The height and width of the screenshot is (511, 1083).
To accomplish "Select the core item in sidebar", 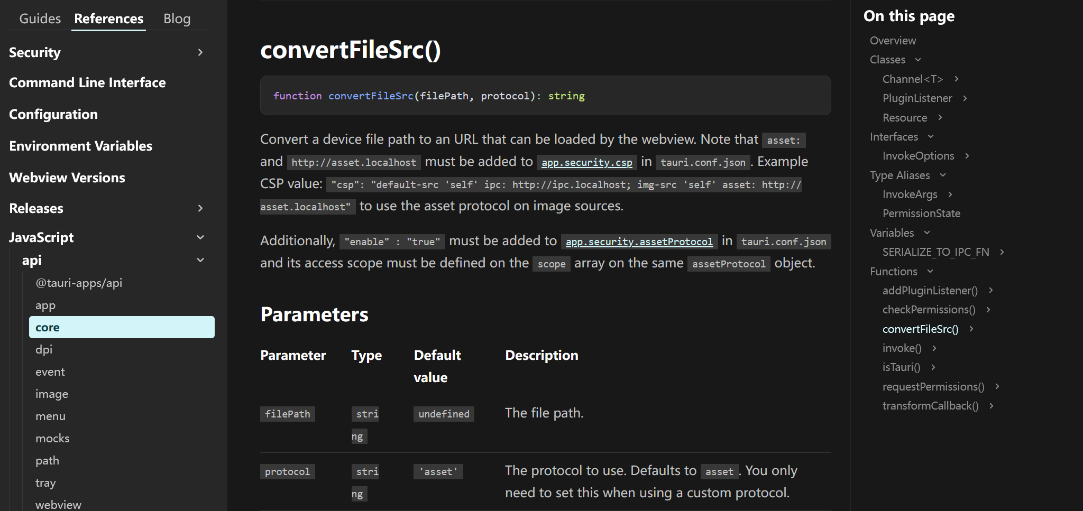I will 122,327.
